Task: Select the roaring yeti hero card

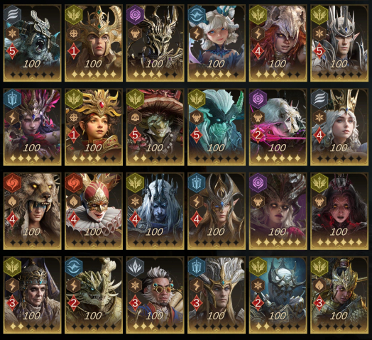Action: (32, 43)
